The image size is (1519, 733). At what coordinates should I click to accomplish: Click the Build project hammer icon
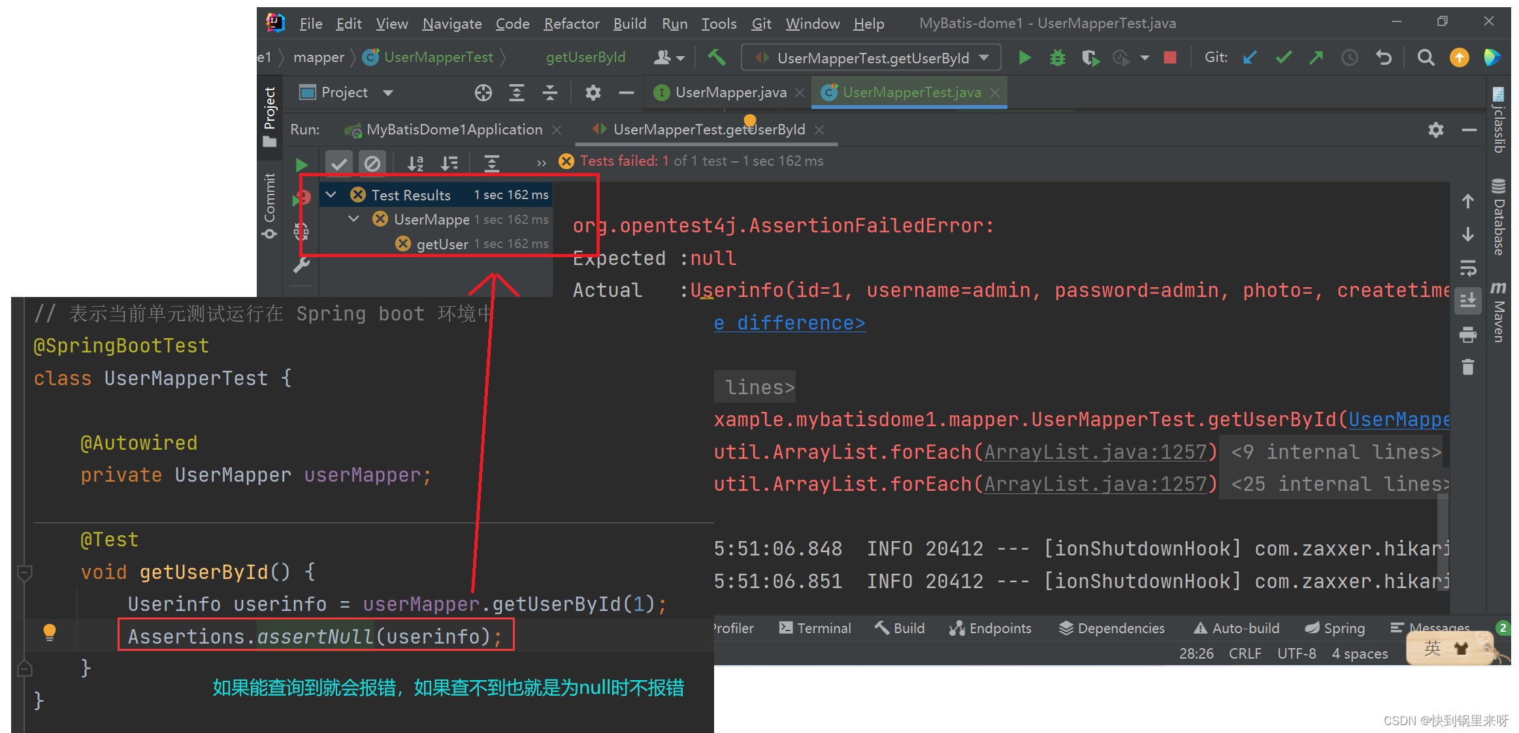point(717,58)
